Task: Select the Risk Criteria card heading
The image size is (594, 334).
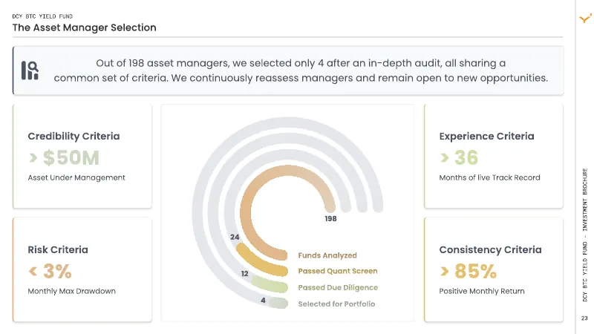Action: (x=58, y=249)
